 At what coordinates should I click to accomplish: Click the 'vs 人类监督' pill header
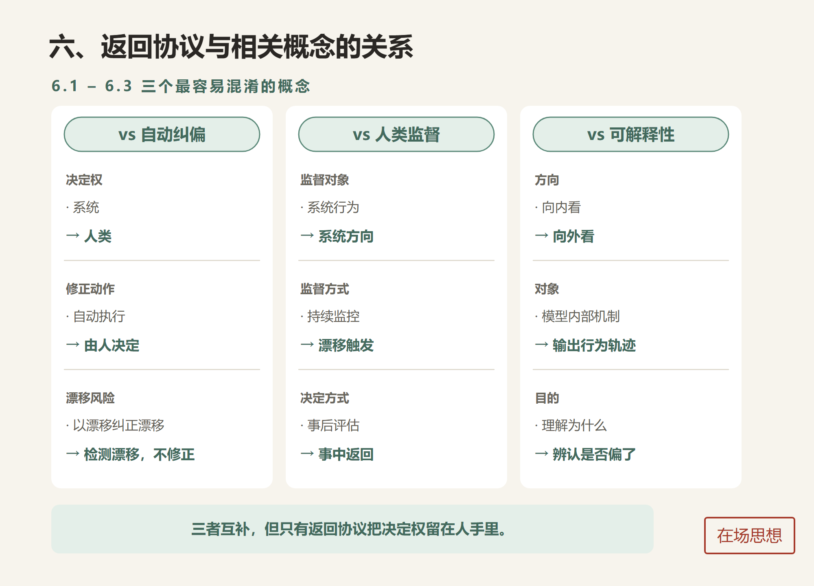396,134
